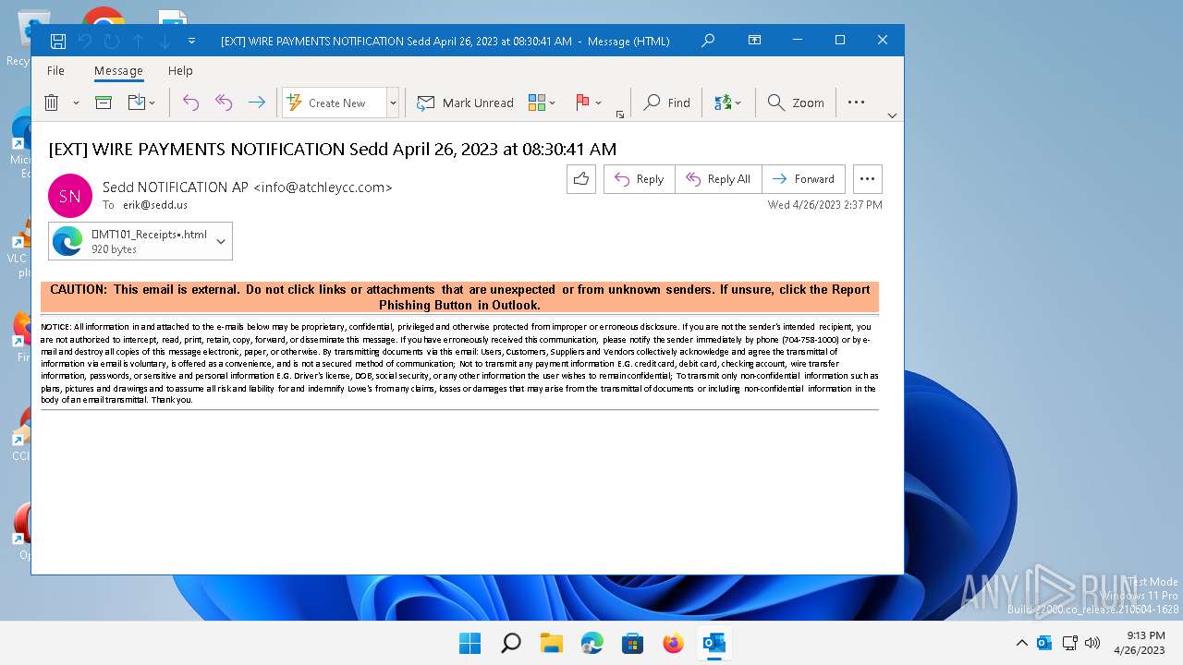Open the Windows Start menu

click(470, 644)
